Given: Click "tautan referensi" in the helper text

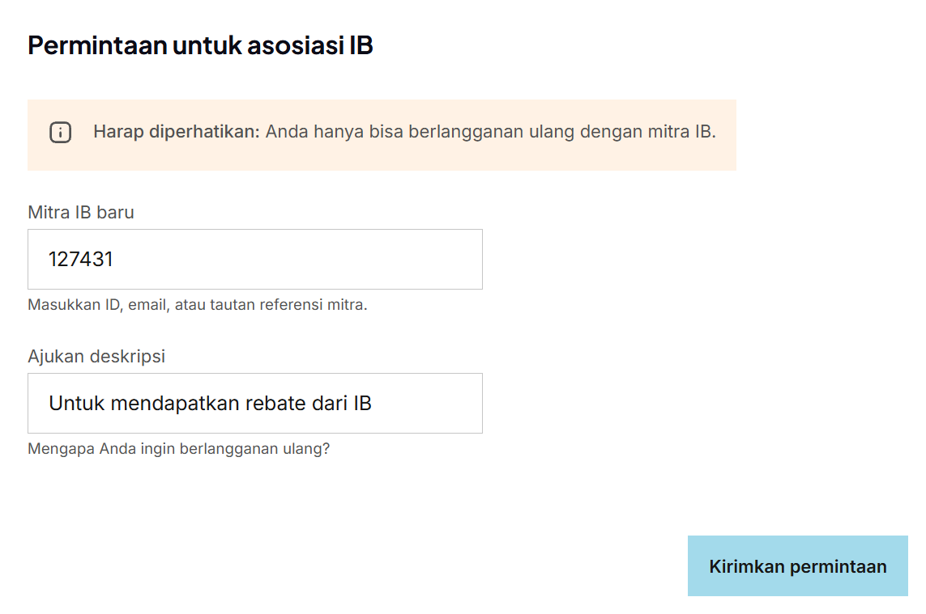Looking at the screenshot, I should coord(252,305).
